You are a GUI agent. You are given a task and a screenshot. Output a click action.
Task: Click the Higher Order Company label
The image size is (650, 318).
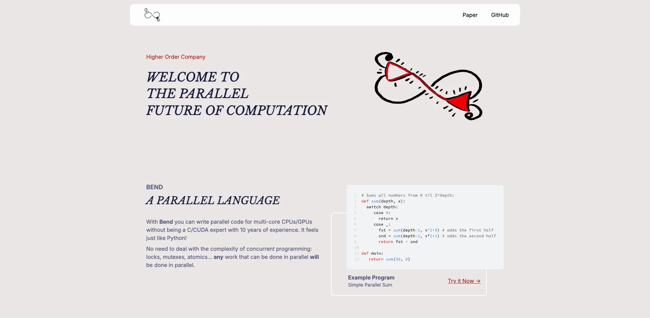176,57
